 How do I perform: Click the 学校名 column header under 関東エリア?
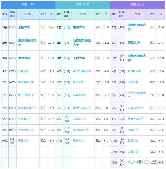point(28,14)
